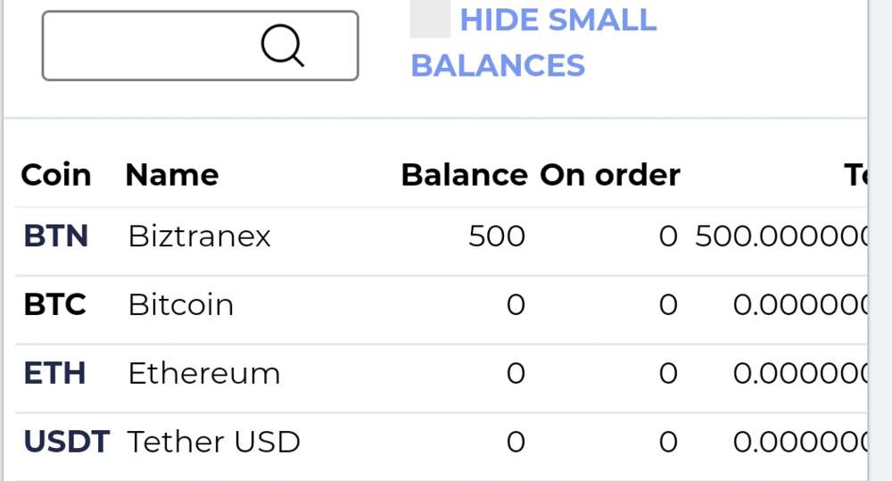Viewport: 892px width, 481px height.
Task: Select the Tether USD name cell
Action: [x=214, y=442]
